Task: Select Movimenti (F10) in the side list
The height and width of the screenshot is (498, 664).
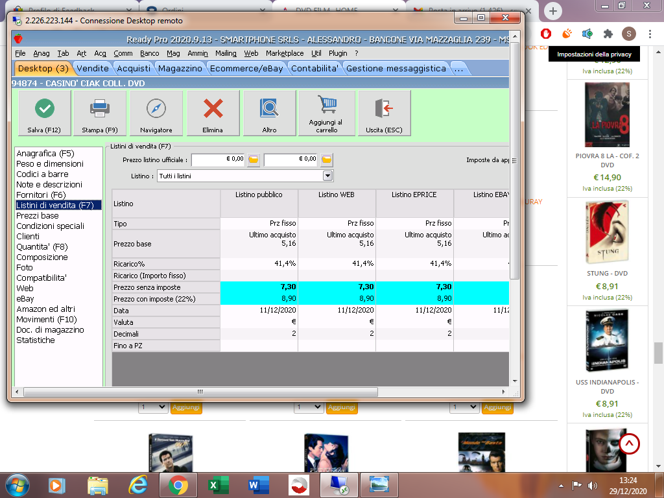Action: [x=47, y=319]
